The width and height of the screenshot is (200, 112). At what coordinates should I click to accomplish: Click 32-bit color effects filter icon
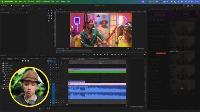coord(26,61)
